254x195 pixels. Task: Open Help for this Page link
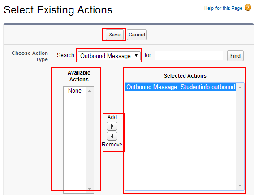click(223, 8)
